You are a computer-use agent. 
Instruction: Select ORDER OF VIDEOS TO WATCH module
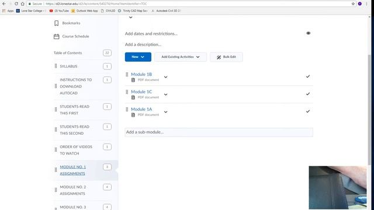[x=76, y=150]
